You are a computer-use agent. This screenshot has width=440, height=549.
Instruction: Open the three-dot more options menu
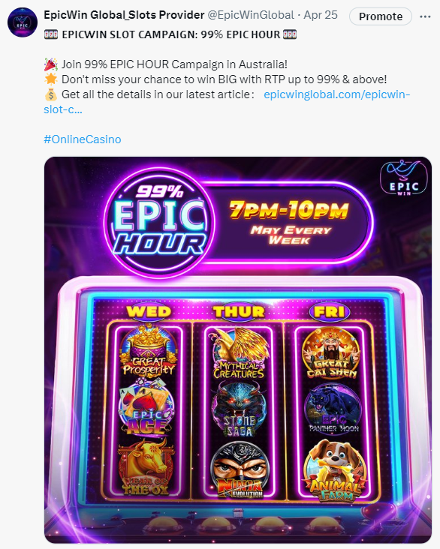tap(425, 16)
